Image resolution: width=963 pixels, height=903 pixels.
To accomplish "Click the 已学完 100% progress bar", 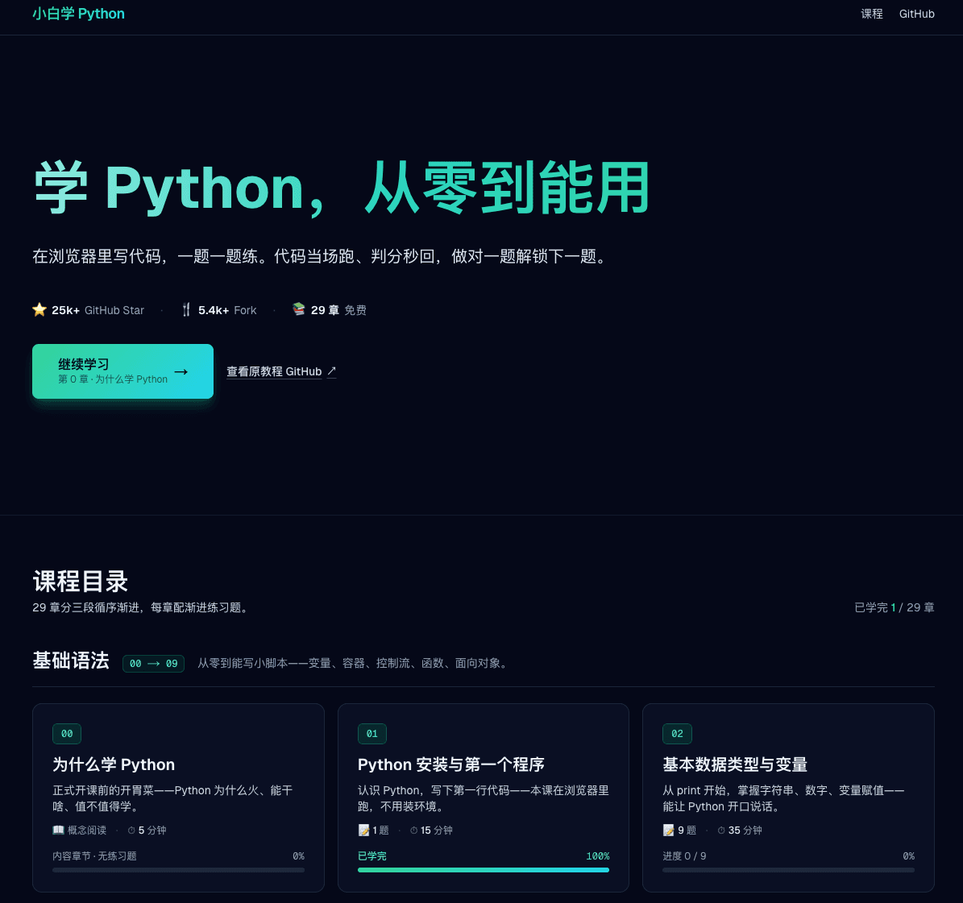I will pos(484,870).
